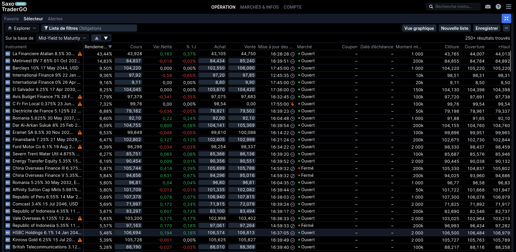516x252 pixels.
Task: Open the hamburger main menu
Action: pos(509,7)
